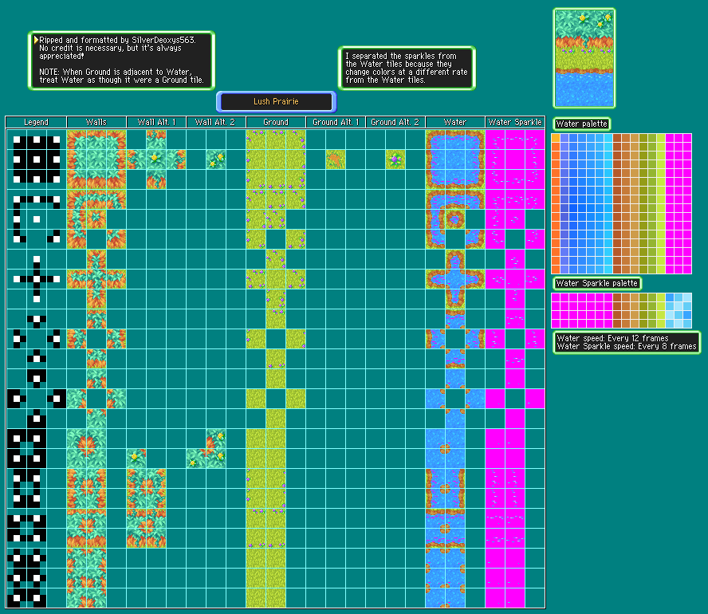Click the 'I separated the sparkles' note box
The width and height of the screenshot is (708, 614).
(x=407, y=68)
